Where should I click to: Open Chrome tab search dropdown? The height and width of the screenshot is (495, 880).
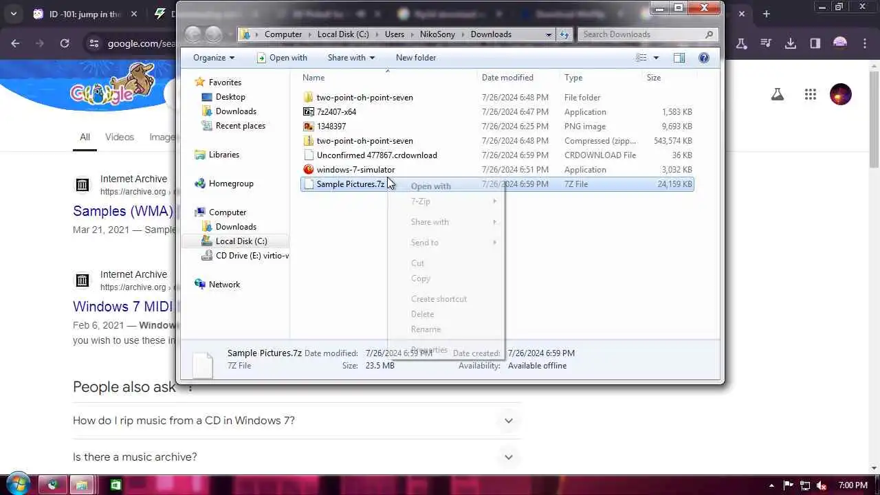tap(13, 14)
